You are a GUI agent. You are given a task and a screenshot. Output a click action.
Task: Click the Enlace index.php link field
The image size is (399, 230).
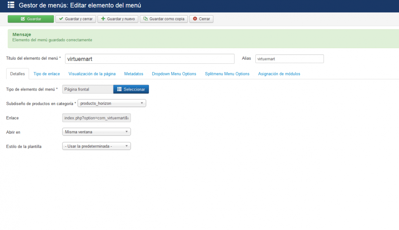coord(96,118)
